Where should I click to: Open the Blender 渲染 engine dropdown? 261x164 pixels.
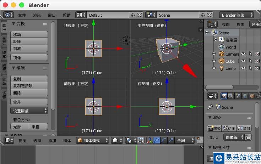tap(236, 15)
